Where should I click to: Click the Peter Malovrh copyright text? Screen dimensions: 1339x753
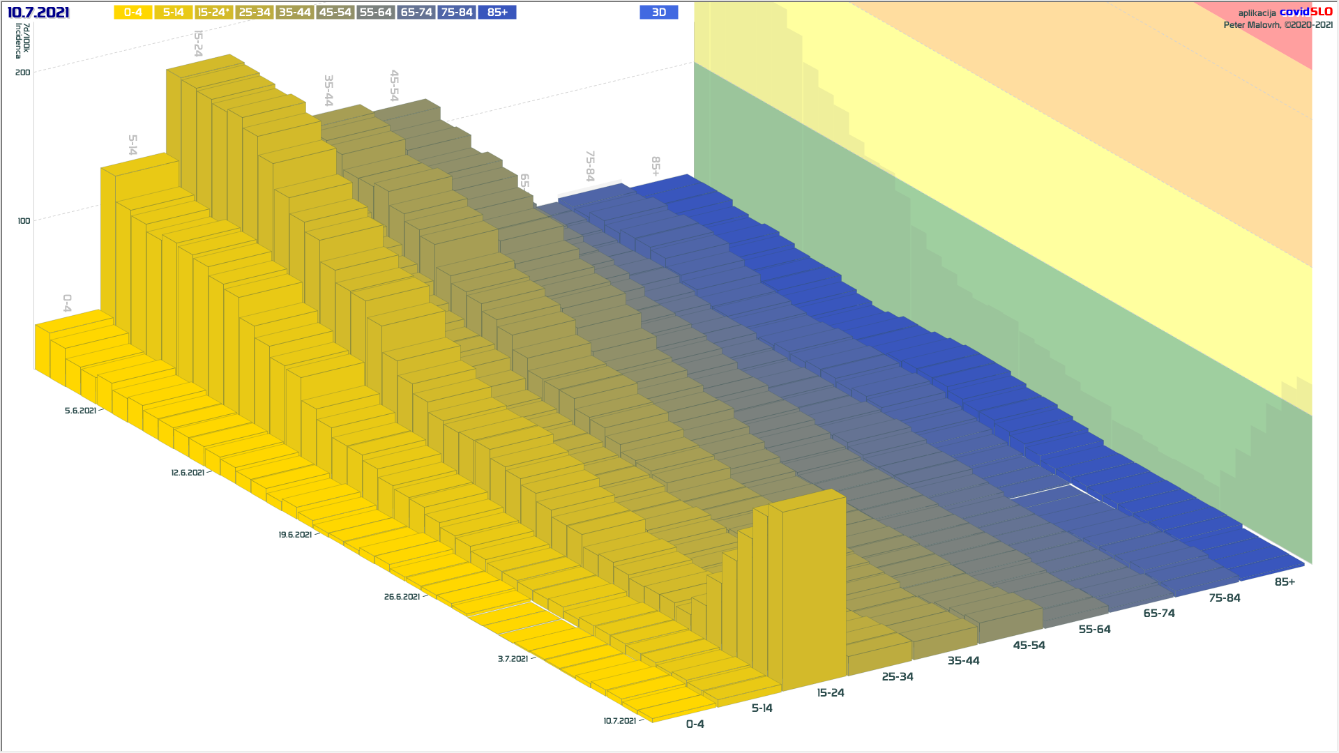tap(1278, 25)
